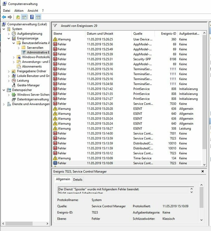Toggle action pane toolbar icon

(x=38, y=17)
